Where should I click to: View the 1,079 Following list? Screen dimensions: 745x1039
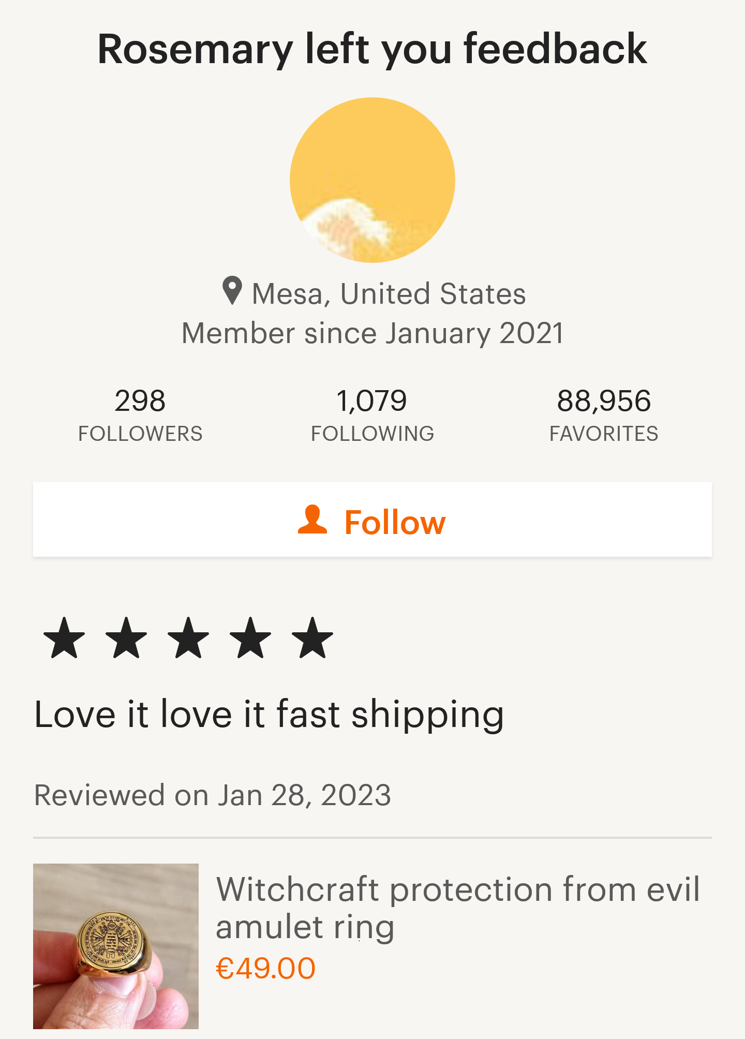click(x=372, y=415)
